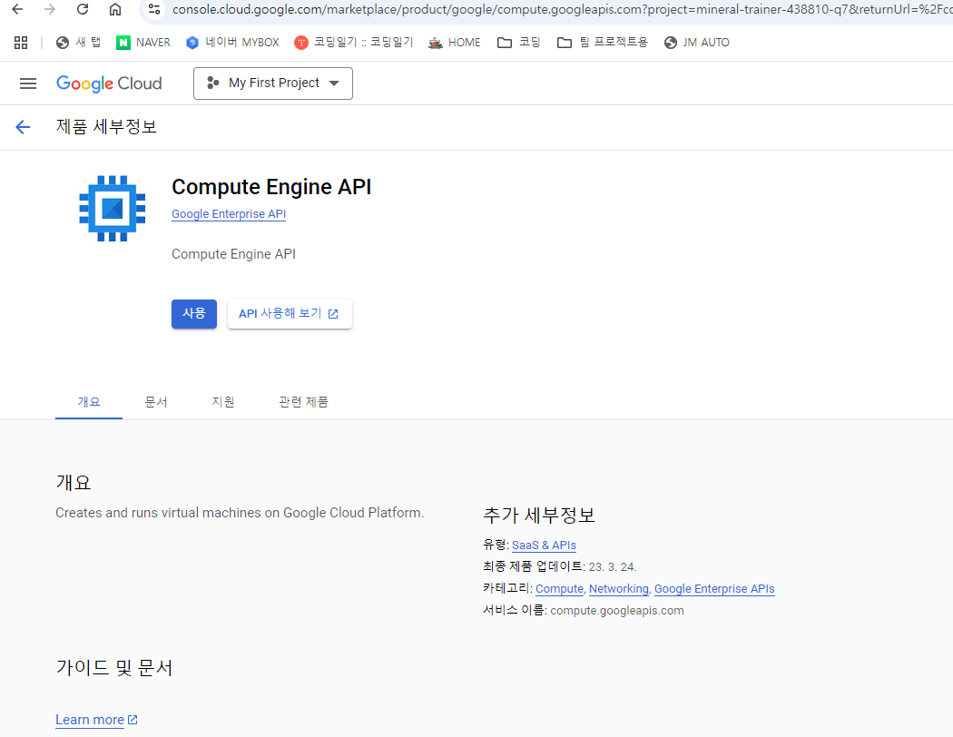Viewport: 953px width, 737px height.
Task: Click the Compute Engine API title heading
Action: click(271, 187)
